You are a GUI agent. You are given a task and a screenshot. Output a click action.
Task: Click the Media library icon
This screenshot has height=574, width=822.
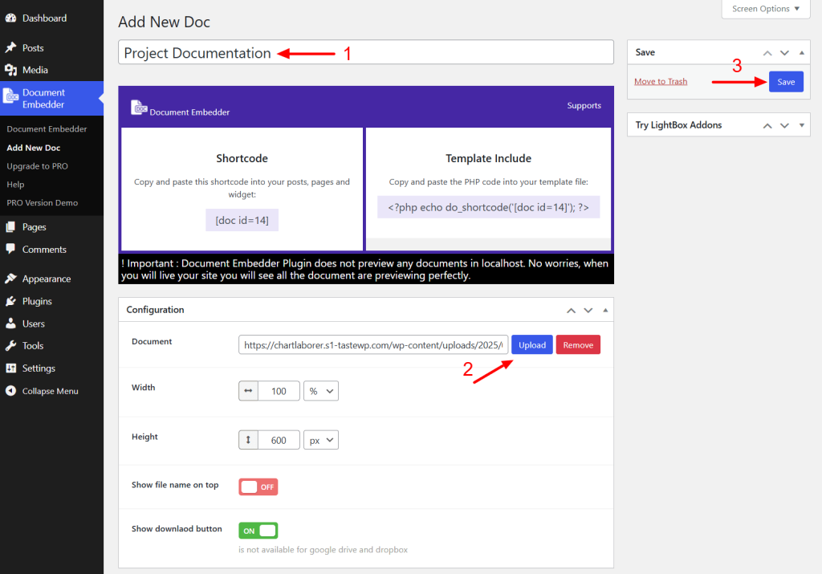point(10,71)
